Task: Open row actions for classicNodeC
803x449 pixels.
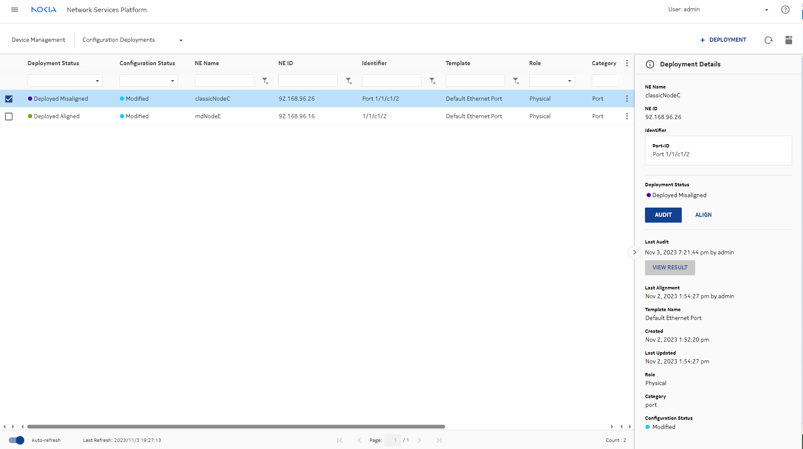Action: pyautogui.click(x=627, y=99)
